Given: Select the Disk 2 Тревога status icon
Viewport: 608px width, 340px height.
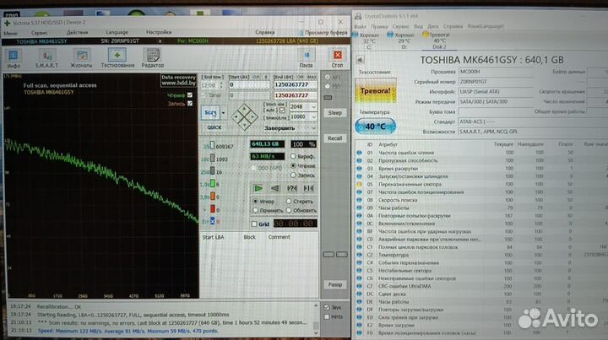Looking at the screenshot, I should click(426, 35).
